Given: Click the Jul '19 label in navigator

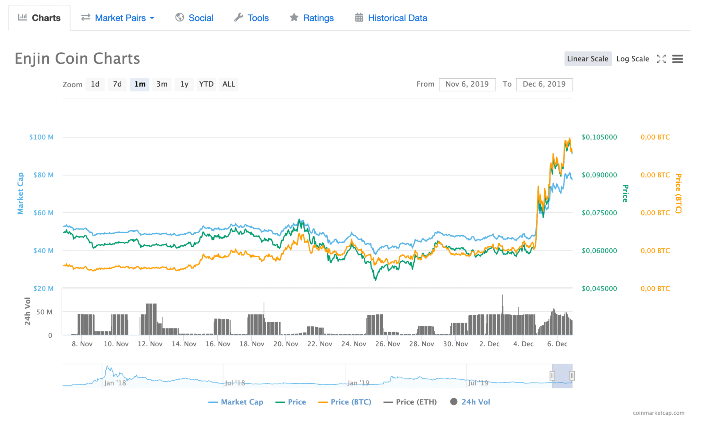Looking at the screenshot, I should (x=478, y=383).
